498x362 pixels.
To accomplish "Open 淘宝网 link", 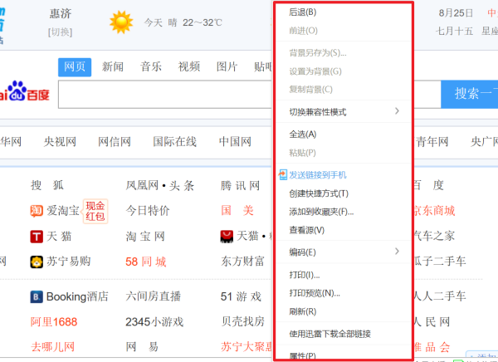I will coord(145,237).
